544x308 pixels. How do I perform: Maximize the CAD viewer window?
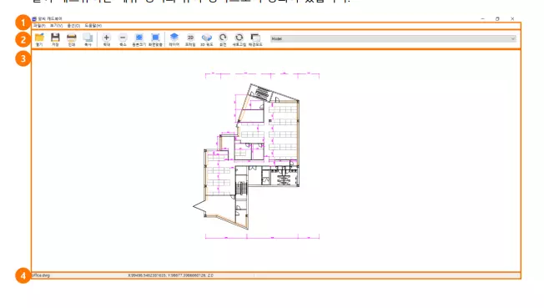pos(497,18)
